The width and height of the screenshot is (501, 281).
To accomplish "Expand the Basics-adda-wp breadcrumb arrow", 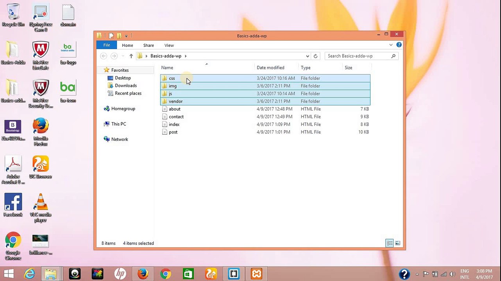I will click(186, 56).
